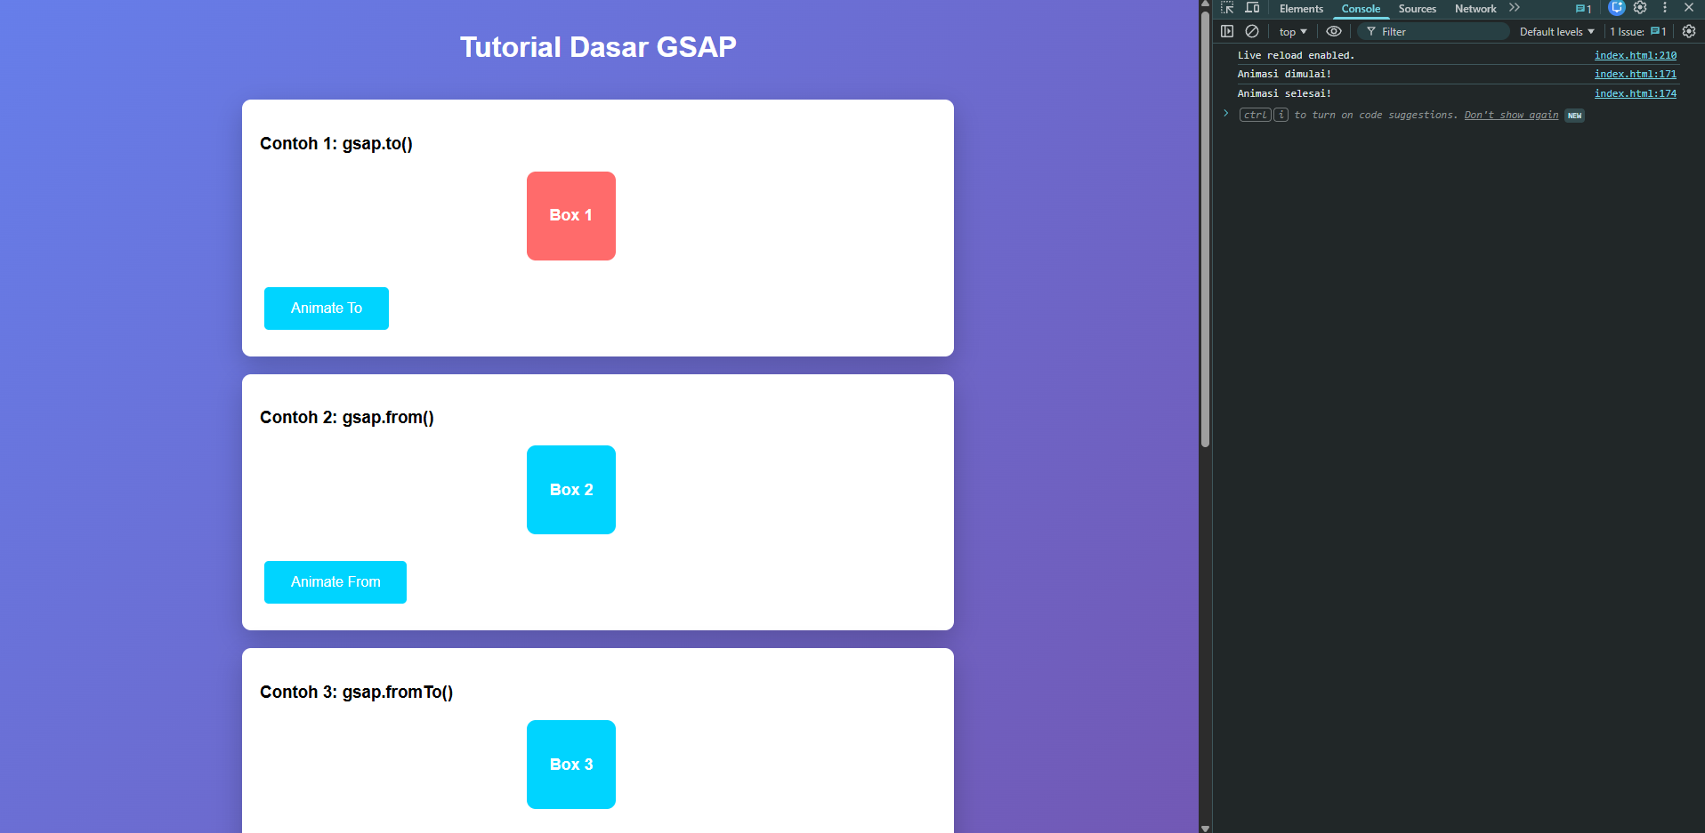Open console settings gear beside issues
This screenshot has height=833, width=1705.
(x=1688, y=31)
